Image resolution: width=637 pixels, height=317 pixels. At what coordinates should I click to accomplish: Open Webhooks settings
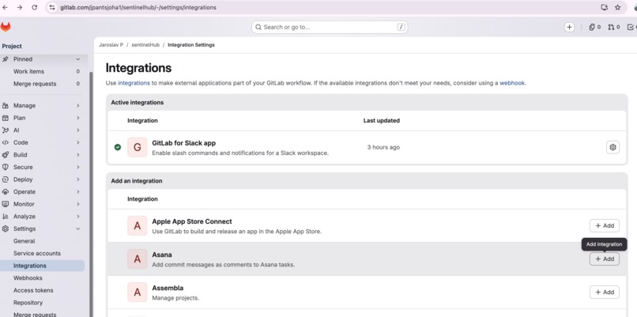(x=42, y=278)
